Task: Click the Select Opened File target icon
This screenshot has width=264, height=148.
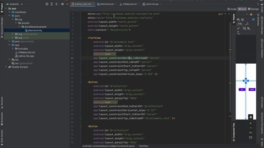Action: tap(47, 4)
